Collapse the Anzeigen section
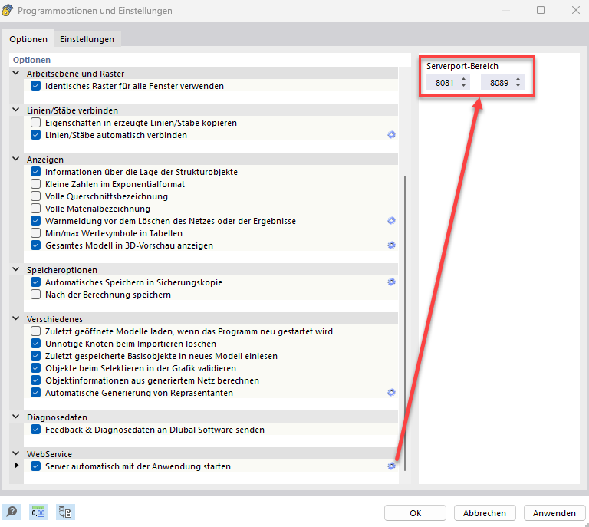Screen dimensions: 589x527 (16, 159)
